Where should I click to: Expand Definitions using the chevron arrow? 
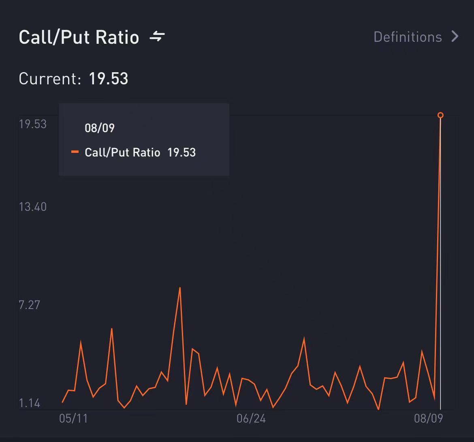455,36
